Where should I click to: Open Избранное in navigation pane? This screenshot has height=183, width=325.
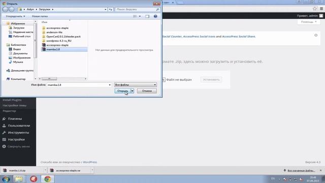(x=18, y=23)
